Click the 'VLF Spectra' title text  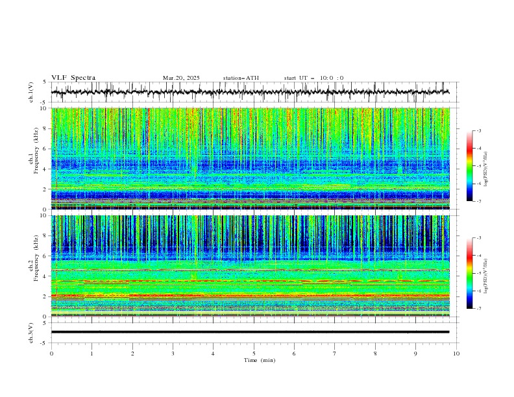click(73, 78)
